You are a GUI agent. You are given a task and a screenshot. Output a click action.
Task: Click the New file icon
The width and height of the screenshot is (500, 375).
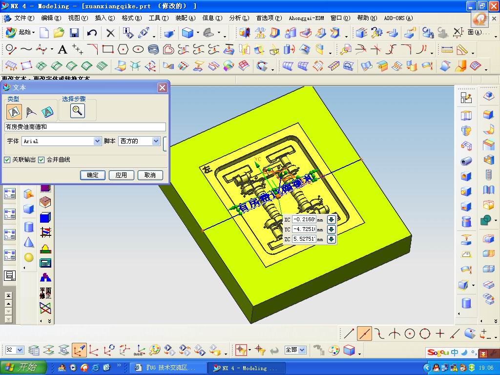click(x=44, y=33)
